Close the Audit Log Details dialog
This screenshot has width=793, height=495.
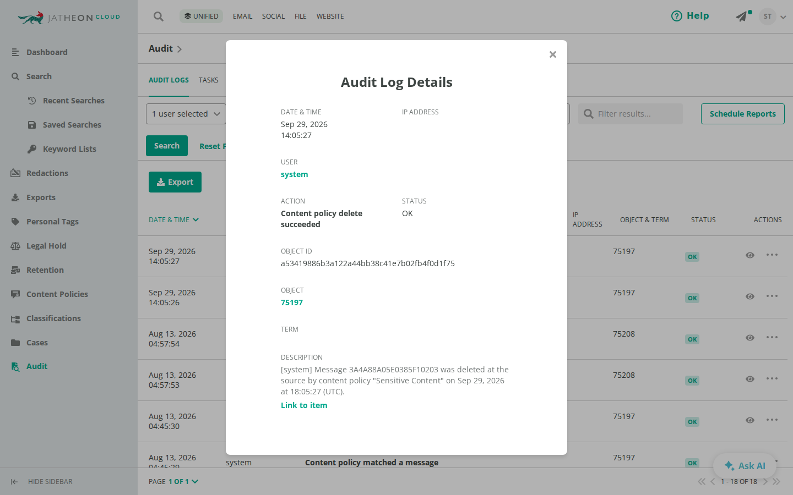coord(553,54)
